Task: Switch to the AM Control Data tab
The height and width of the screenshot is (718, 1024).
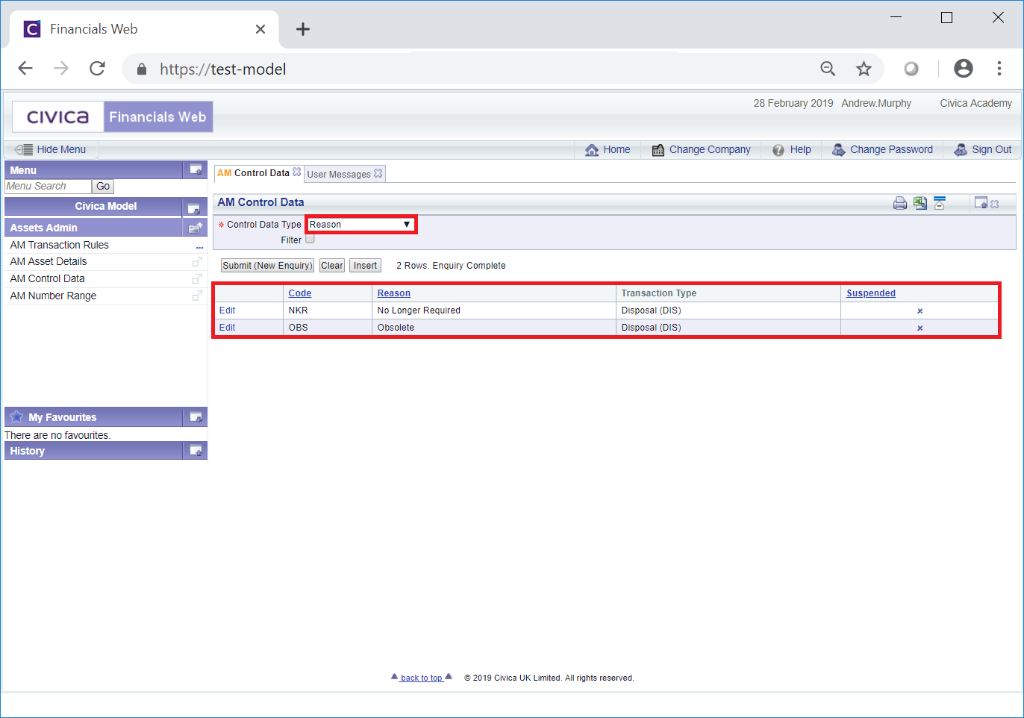Action: coord(253,173)
